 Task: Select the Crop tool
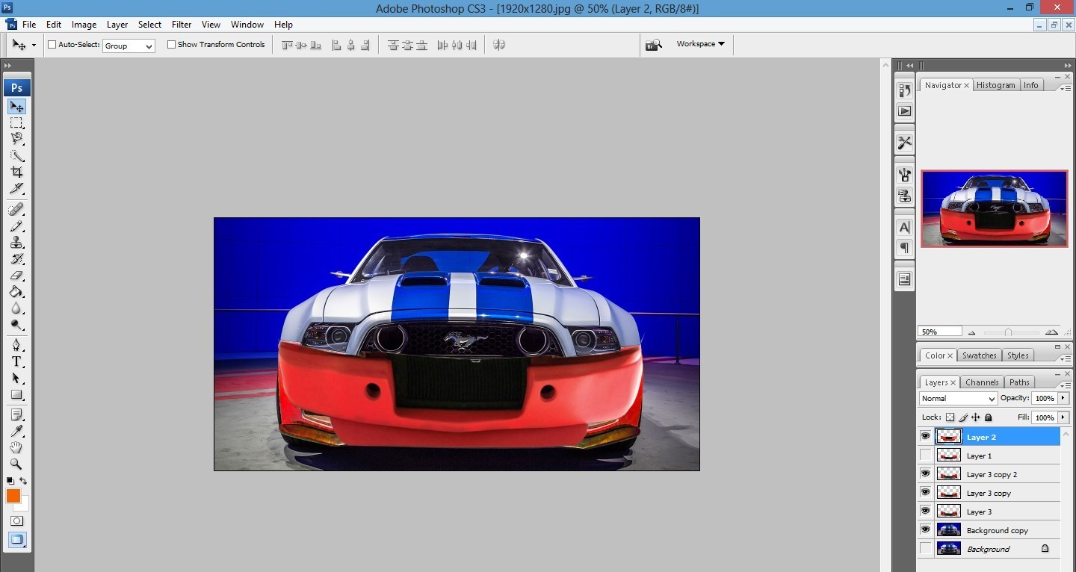(x=16, y=172)
